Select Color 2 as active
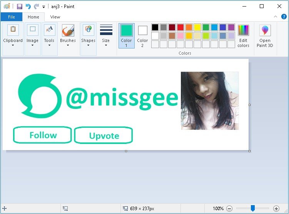The image size is (289, 214). [x=142, y=36]
